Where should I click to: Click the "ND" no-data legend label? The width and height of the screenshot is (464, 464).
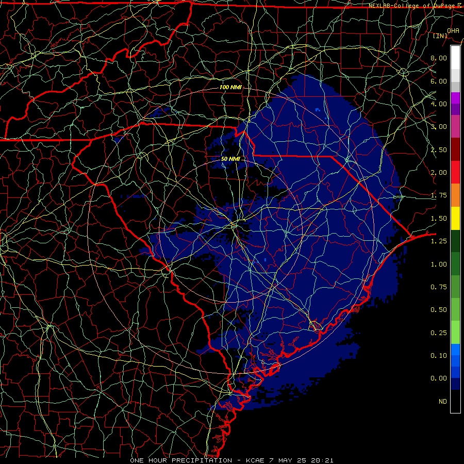point(443,402)
